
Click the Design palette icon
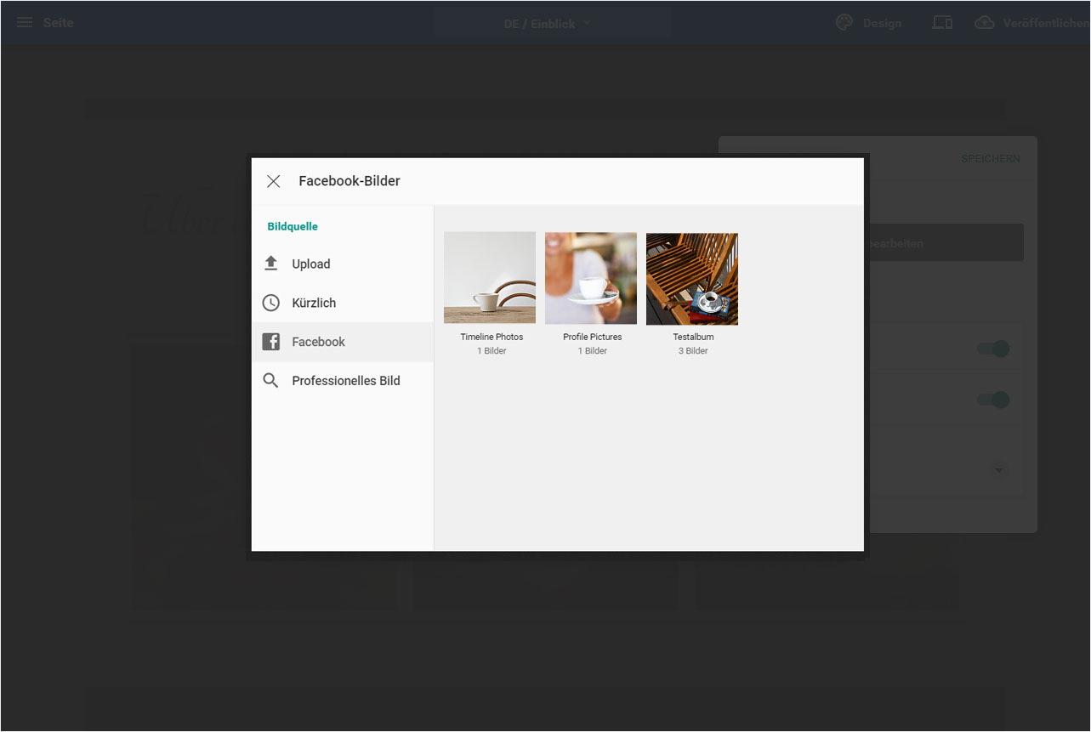tap(844, 23)
